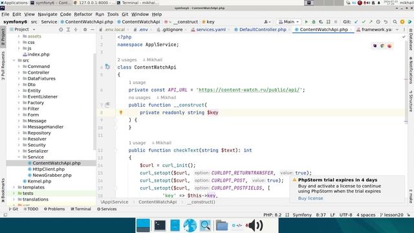414x233 pixels.
Task: Hide the Project panel with minus icon
Action: 92,30
